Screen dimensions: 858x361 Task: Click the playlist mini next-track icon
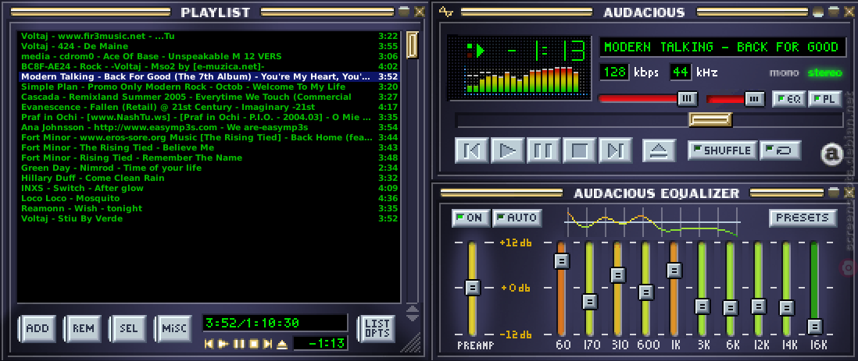[267, 344]
